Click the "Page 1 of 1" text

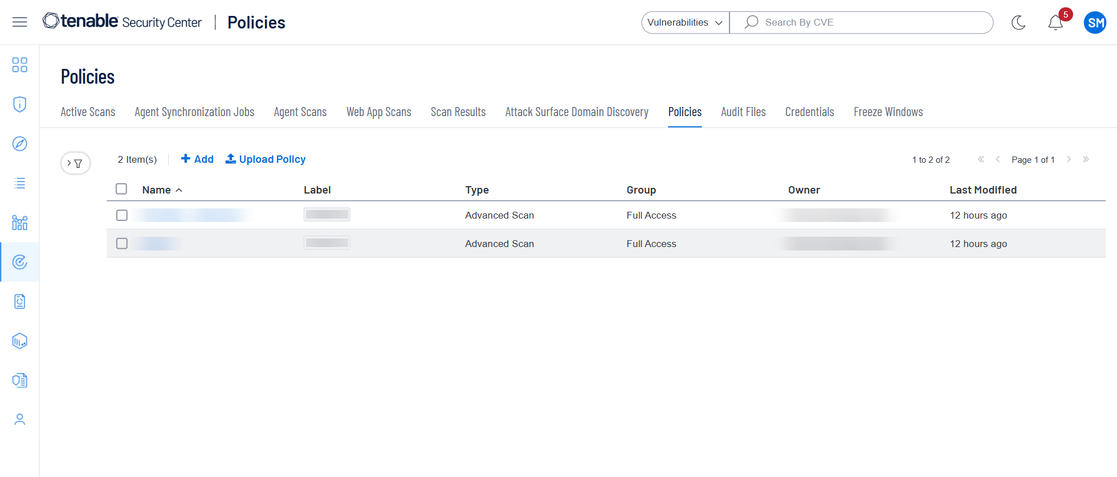tap(1033, 160)
